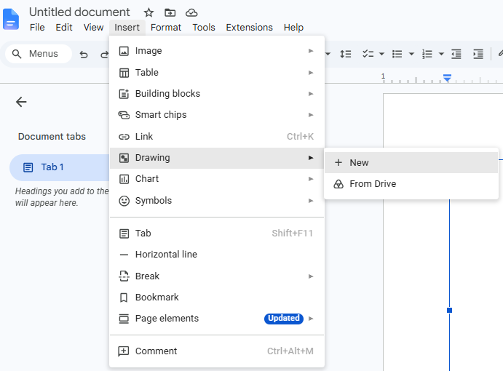
Task: Expand the Table submenu arrow
Action: click(x=311, y=73)
